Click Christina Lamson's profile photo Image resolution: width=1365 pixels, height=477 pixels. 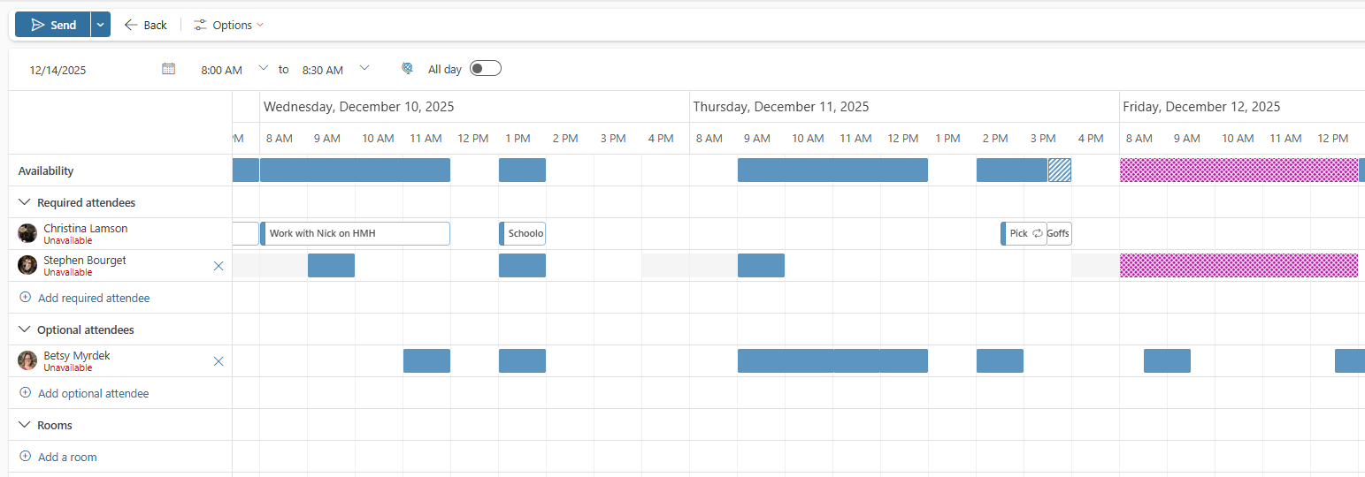pos(27,233)
